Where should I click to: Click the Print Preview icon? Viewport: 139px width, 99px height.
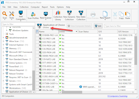pyautogui.click(x=93, y=14)
